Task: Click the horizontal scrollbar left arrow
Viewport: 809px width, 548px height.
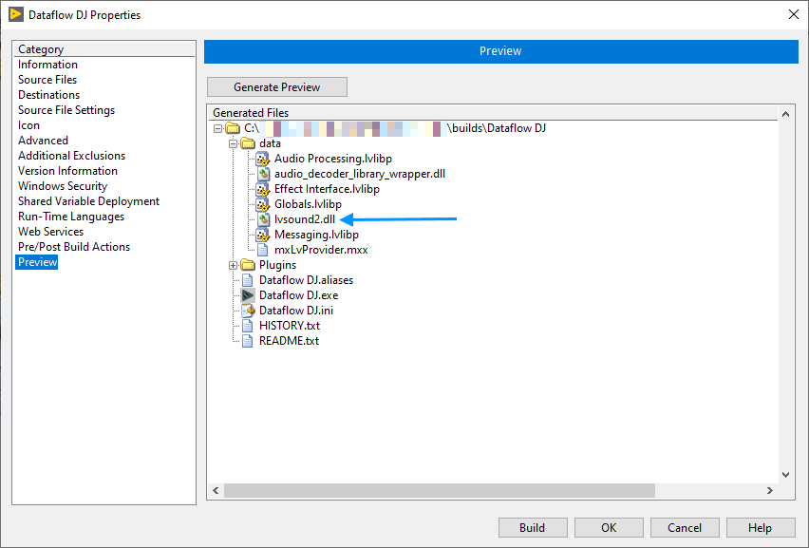Action: click(x=216, y=491)
